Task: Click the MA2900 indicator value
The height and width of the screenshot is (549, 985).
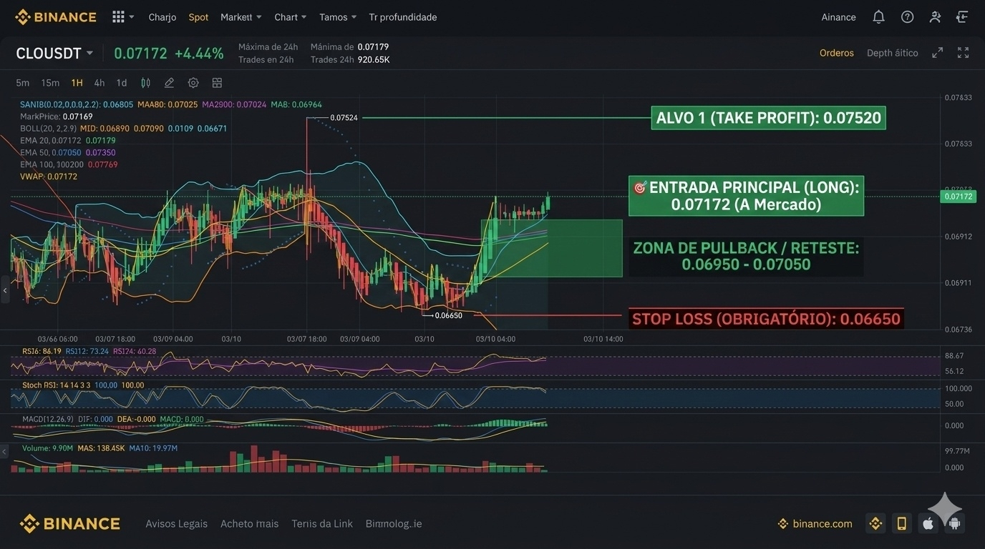Action: tap(235, 104)
